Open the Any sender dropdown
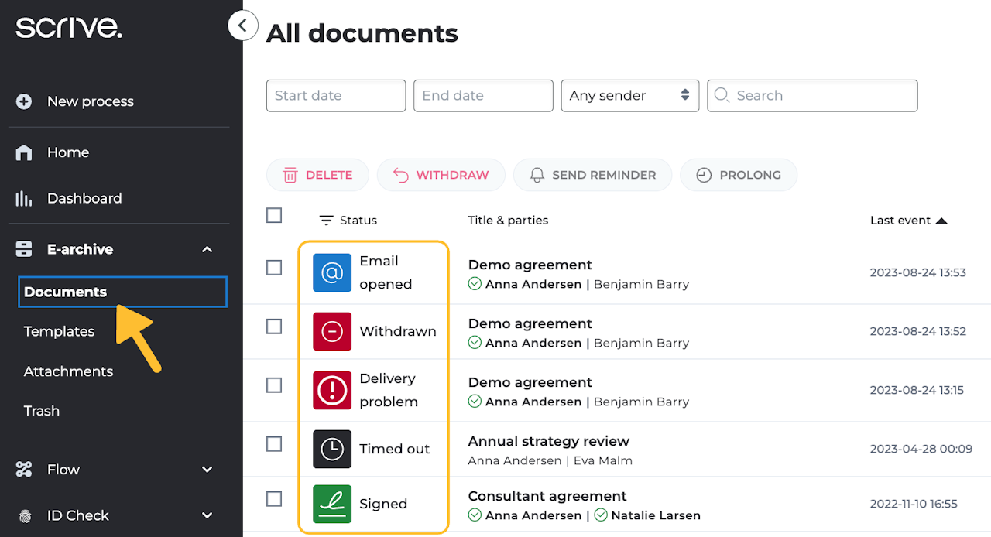The height and width of the screenshot is (537, 991). point(629,95)
